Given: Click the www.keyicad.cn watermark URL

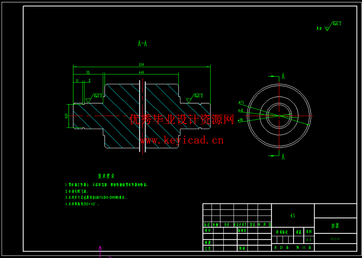Looking at the screenshot, I should pos(181,140).
